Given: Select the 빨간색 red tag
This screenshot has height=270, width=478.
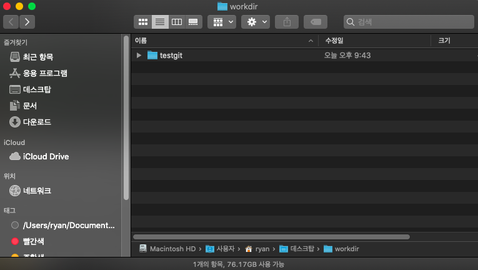Looking at the screenshot, I should point(27,241).
